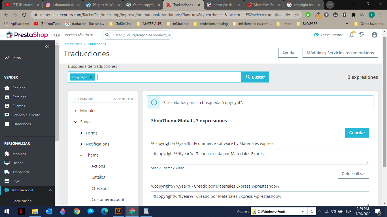Image resolution: width=387 pixels, height=217 pixels.
Task: Open the Ayuda help button
Action: click(288, 53)
